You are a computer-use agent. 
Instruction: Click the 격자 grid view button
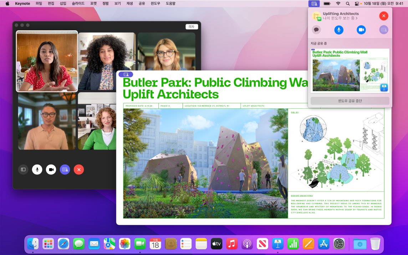192,27
